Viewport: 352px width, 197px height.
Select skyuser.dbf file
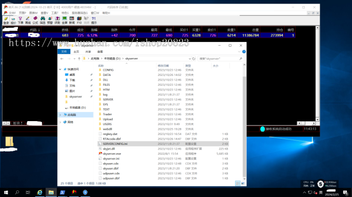pyautogui.click(x=110, y=169)
